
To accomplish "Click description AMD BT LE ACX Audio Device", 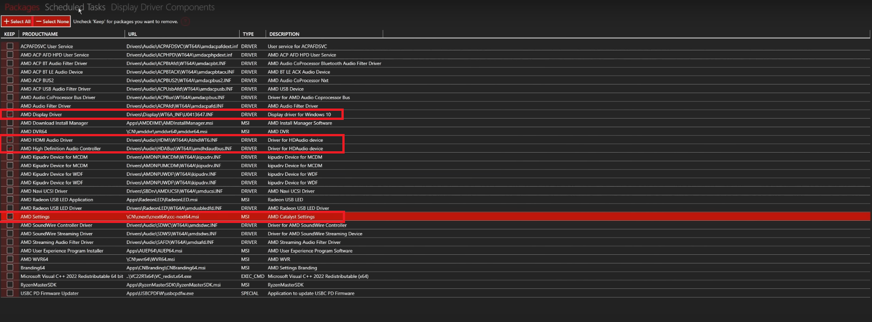I will (x=299, y=72).
